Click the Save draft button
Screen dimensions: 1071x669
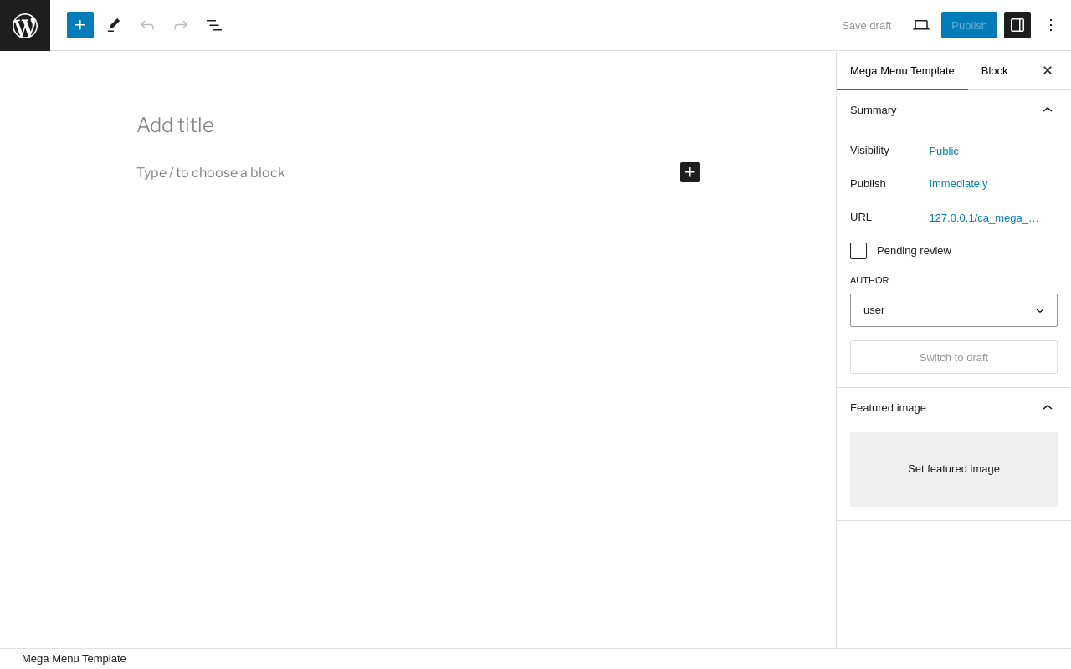pos(866,25)
